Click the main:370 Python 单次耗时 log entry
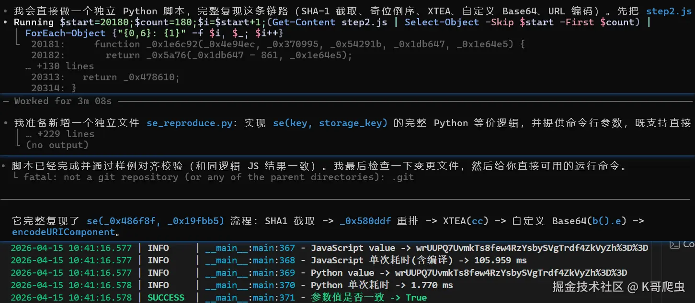695x303 pixels. click(x=232, y=285)
